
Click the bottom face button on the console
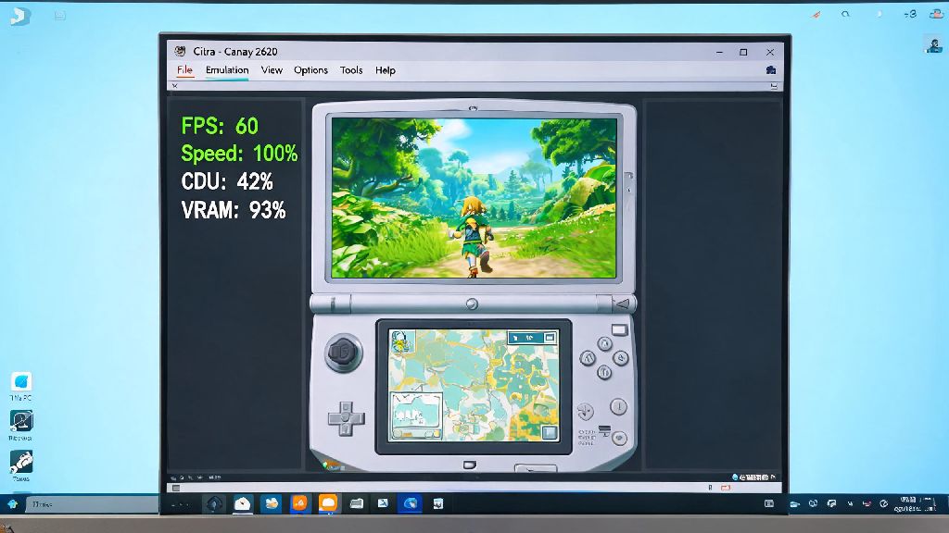pyautogui.click(x=604, y=372)
